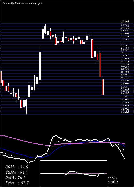Click the last red candlestick on the chart
The height and width of the screenshot is (187, 134).
pos(103,87)
